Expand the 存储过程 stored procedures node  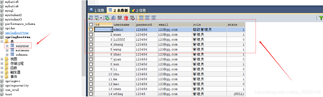point(2,64)
